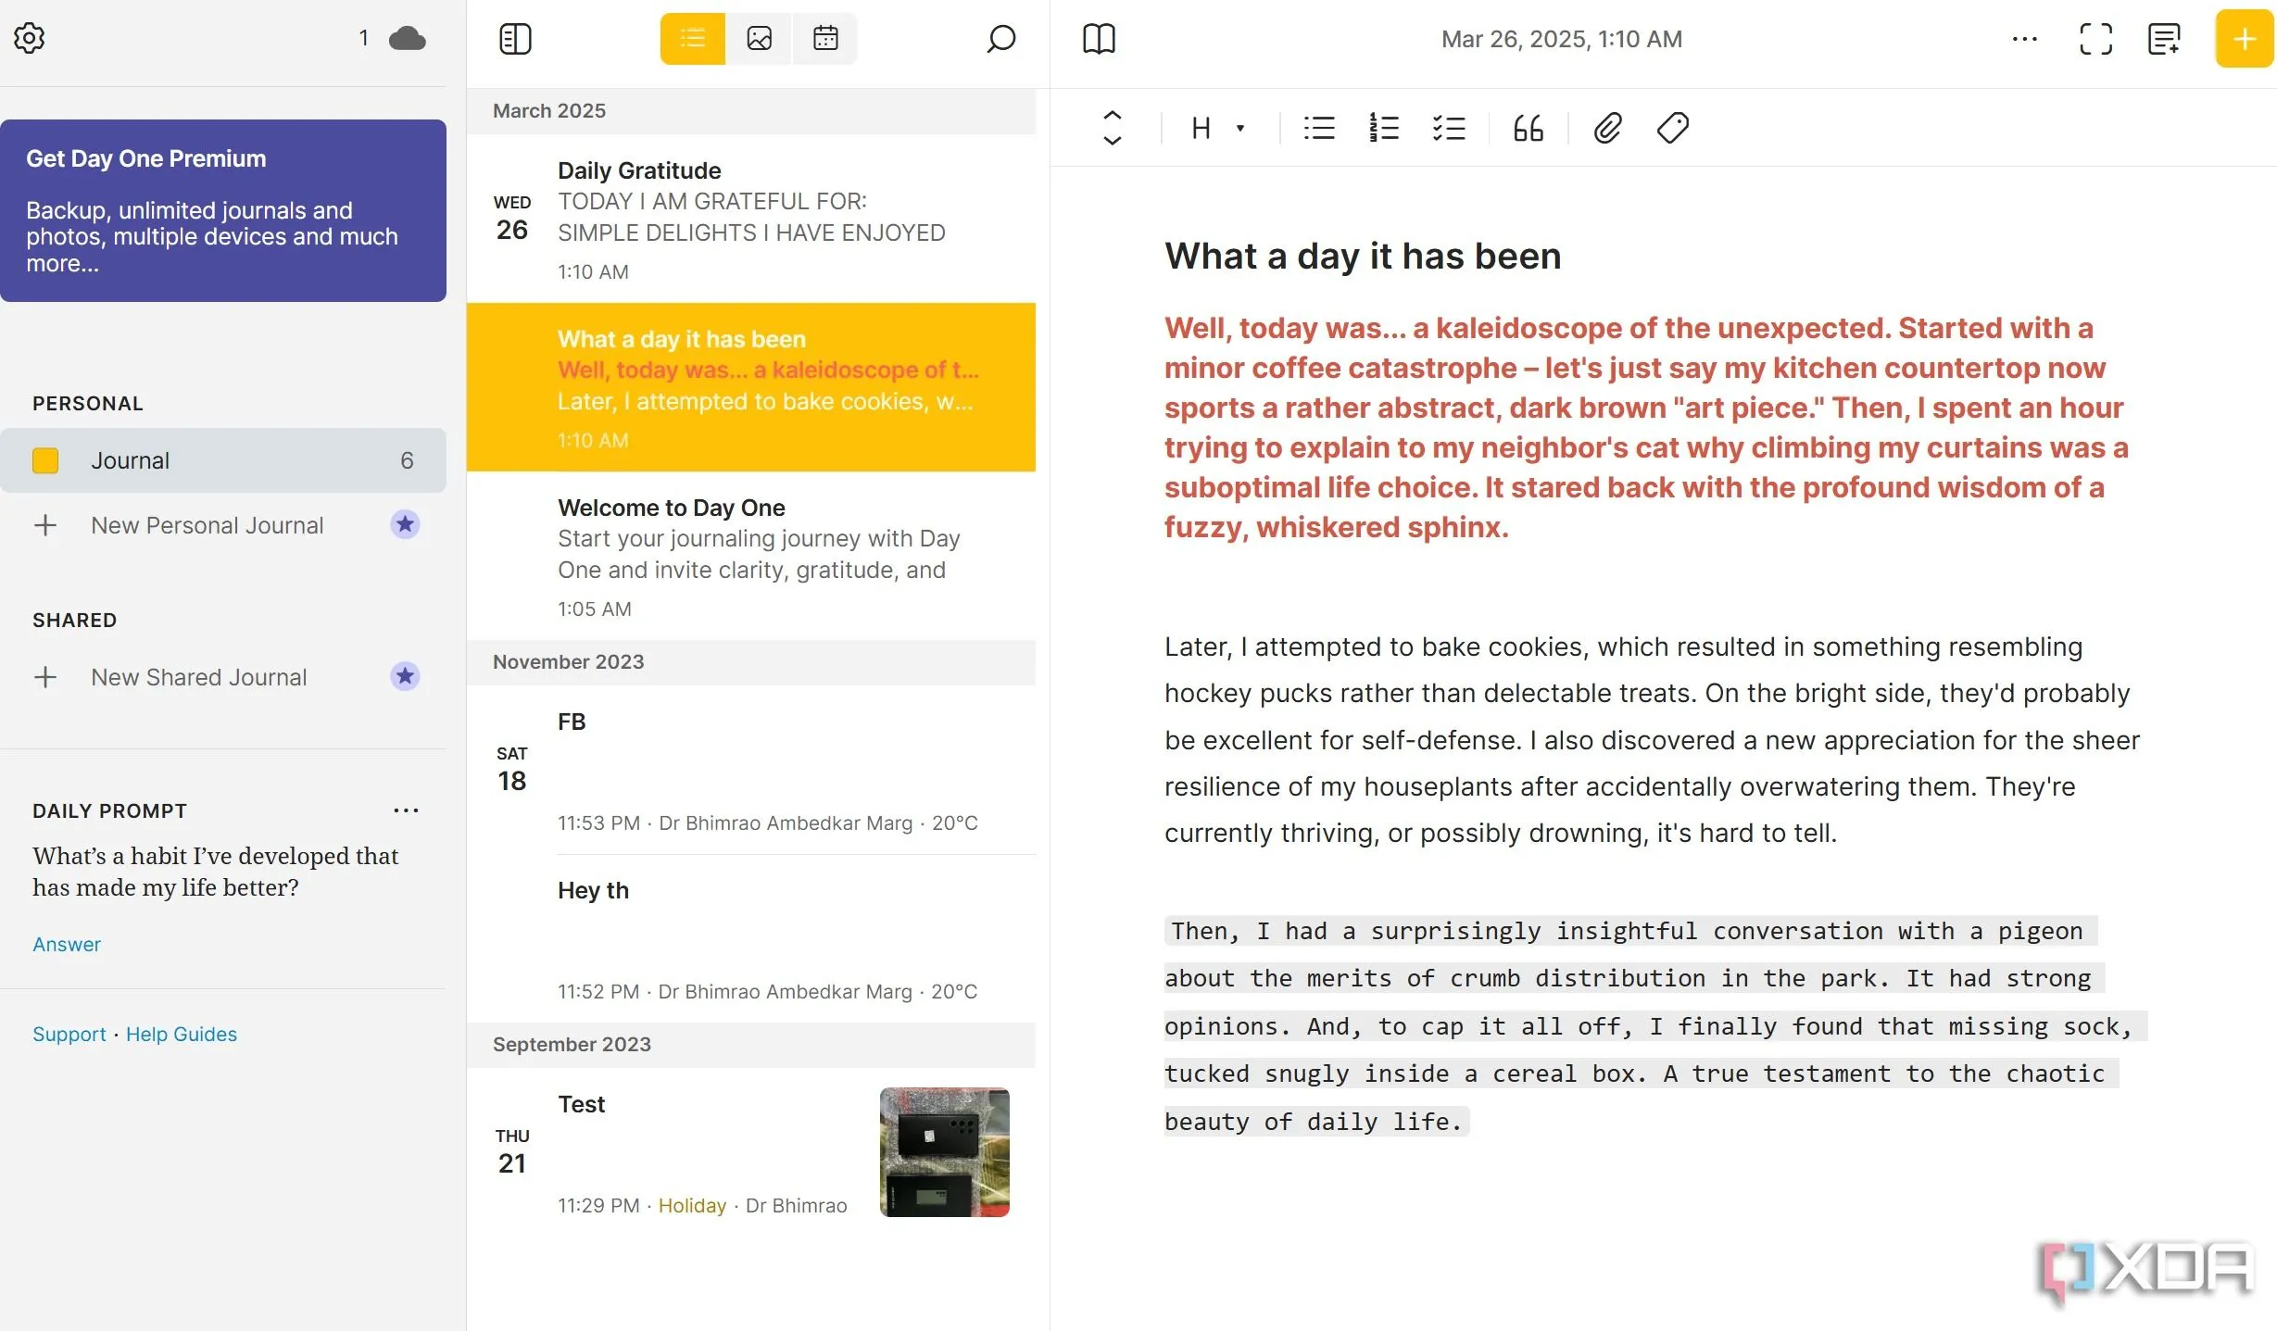Click the November 2023 section header

(751, 662)
